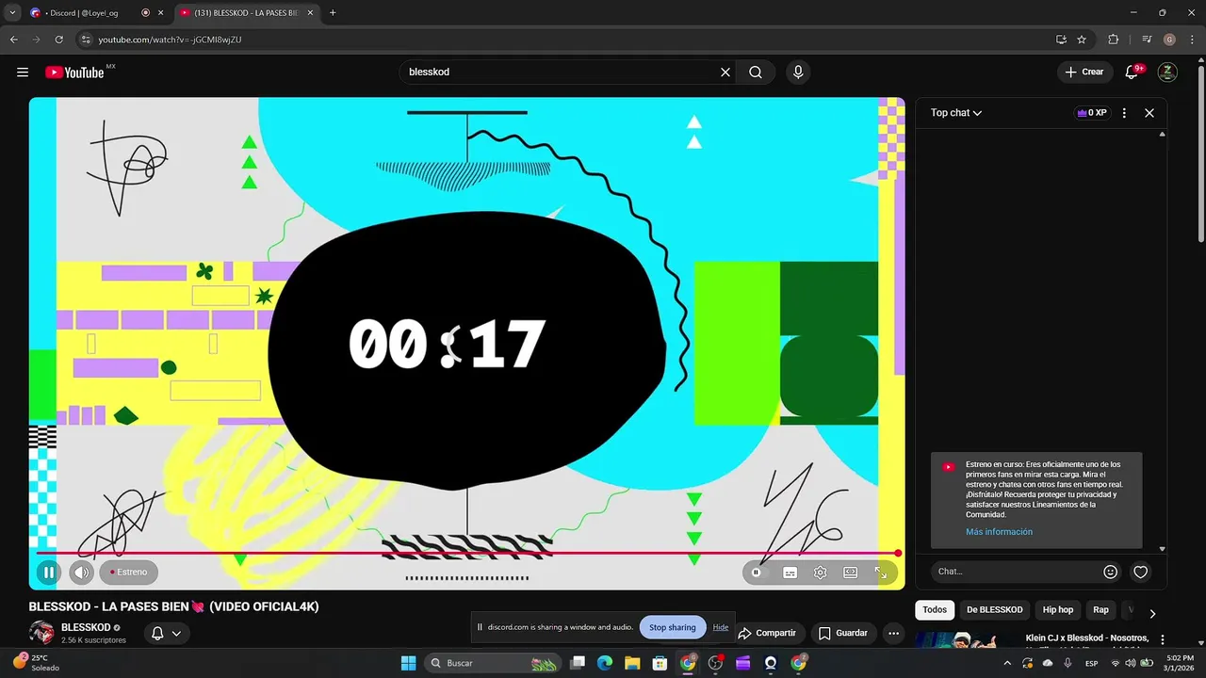The width and height of the screenshot is (1206, 678).
Task: Select the Todos filter chip
Action: tap(935, 610)
